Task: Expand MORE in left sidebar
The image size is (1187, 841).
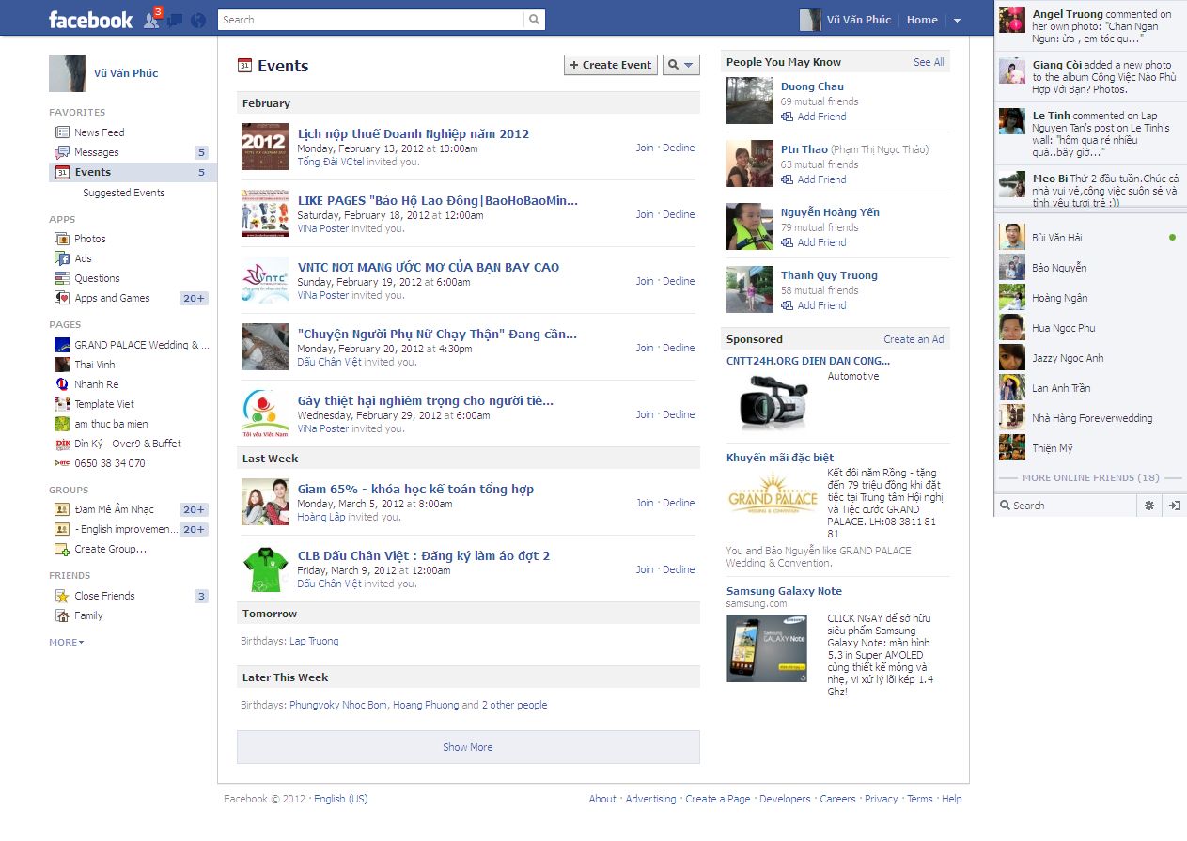Action: coord(67,643)
